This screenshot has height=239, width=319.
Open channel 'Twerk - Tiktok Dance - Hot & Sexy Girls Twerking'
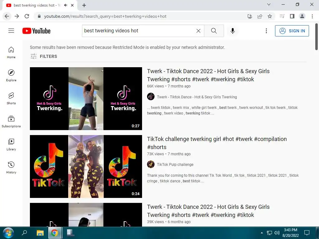197,97
